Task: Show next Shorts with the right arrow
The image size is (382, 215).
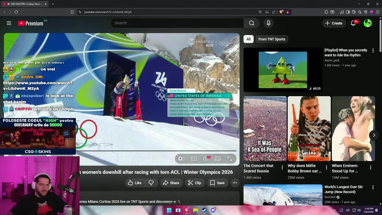Action: [374, 135]
